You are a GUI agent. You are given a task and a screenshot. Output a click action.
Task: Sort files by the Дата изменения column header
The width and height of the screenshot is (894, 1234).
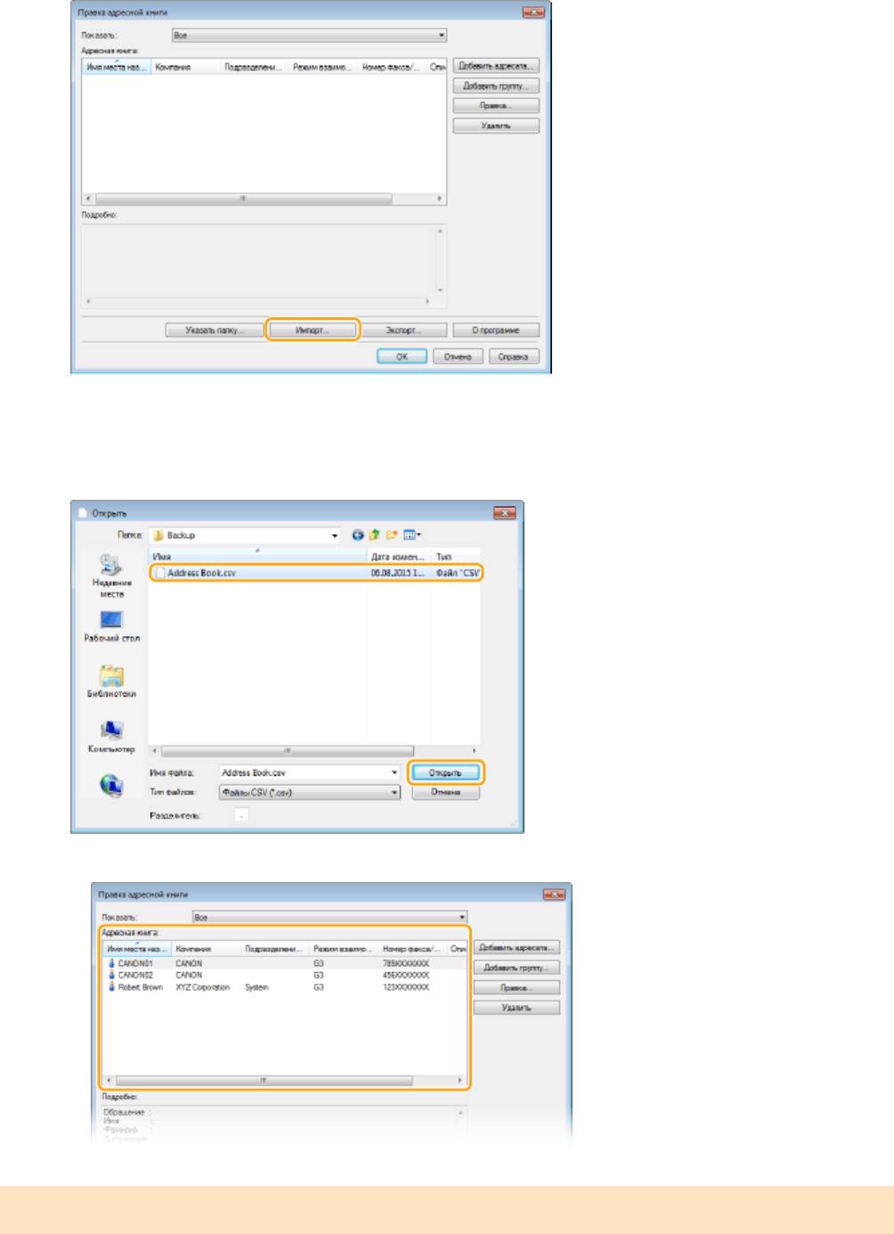click(x=397, y=557)
